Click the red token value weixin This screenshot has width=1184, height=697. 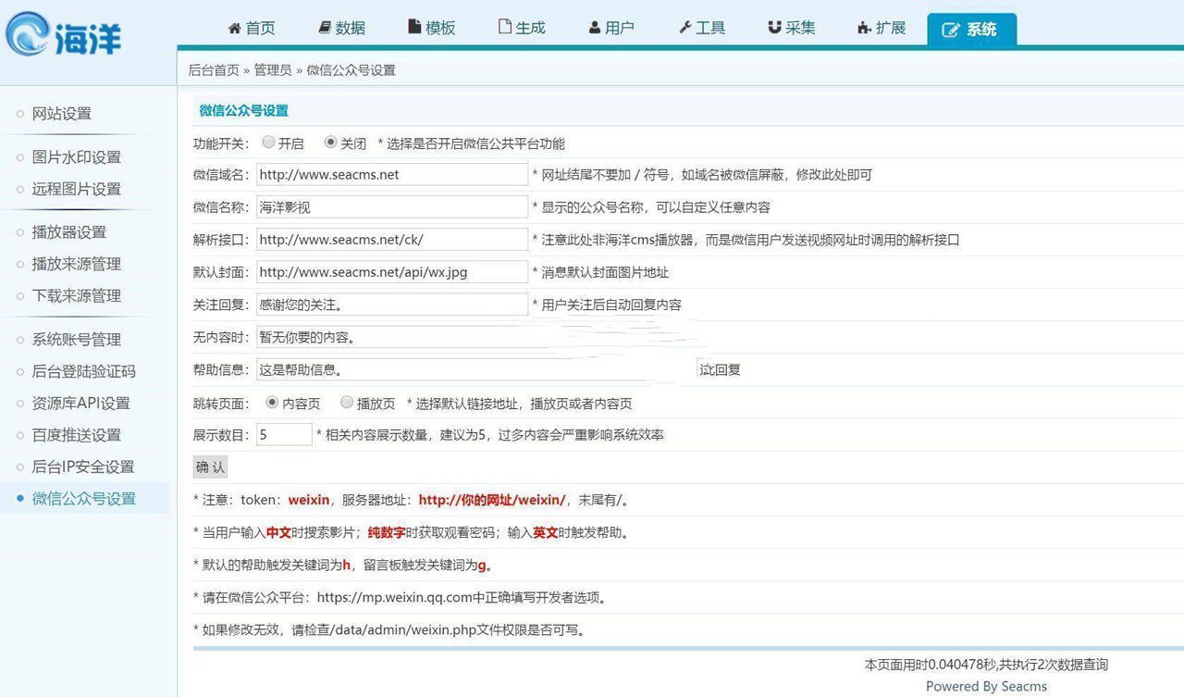pyautogui.click(x=309, y=500)
